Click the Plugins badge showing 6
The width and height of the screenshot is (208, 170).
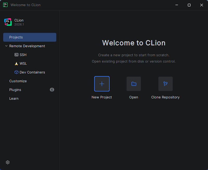(52, 90)
